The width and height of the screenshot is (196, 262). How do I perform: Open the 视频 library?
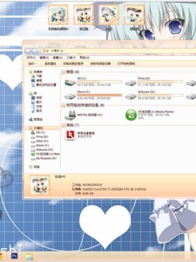tap(37, 98)
